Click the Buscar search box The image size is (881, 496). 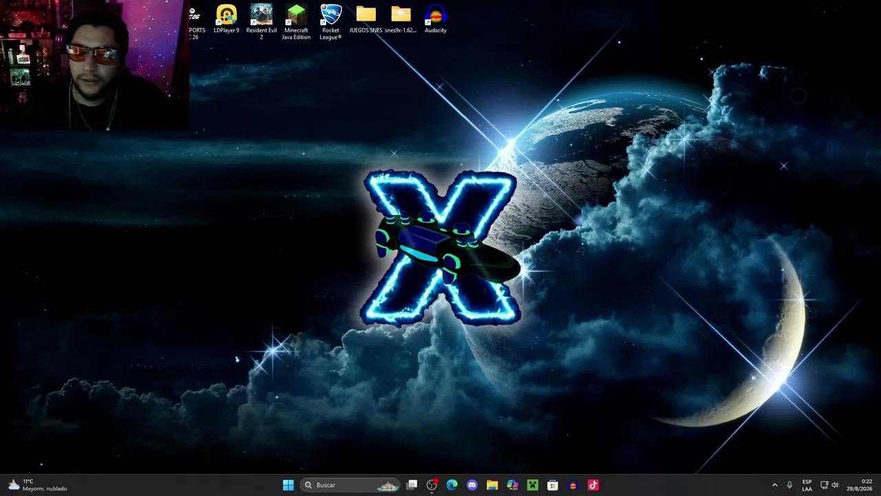click(x=351, y=485)
